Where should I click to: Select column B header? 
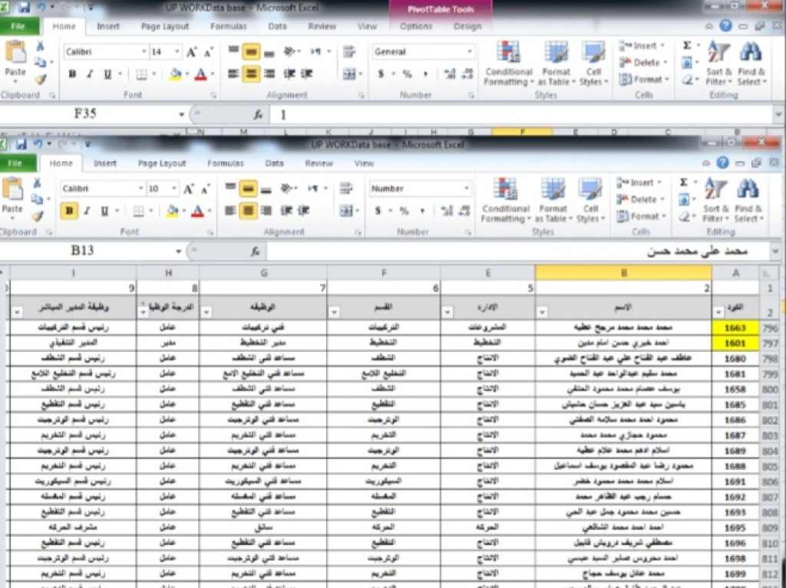[623, 273]
